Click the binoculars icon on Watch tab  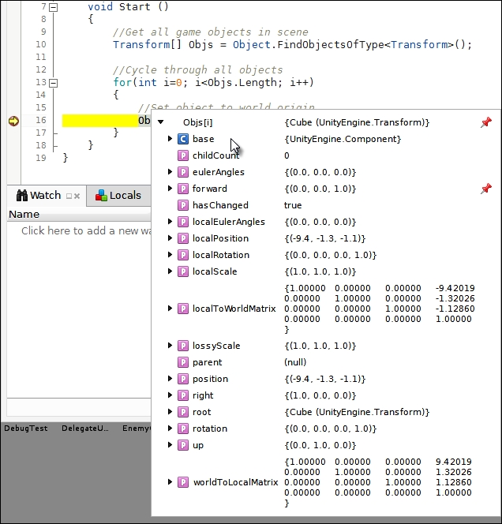(22, 195)
